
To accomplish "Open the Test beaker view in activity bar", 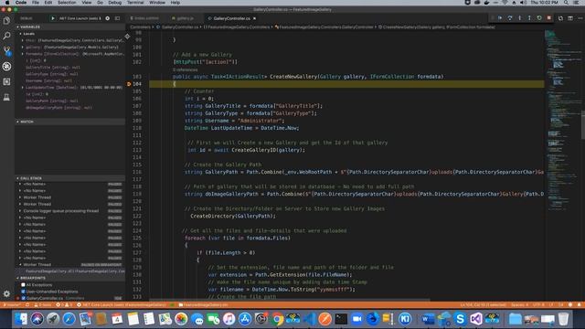I will tap(6, 98).
